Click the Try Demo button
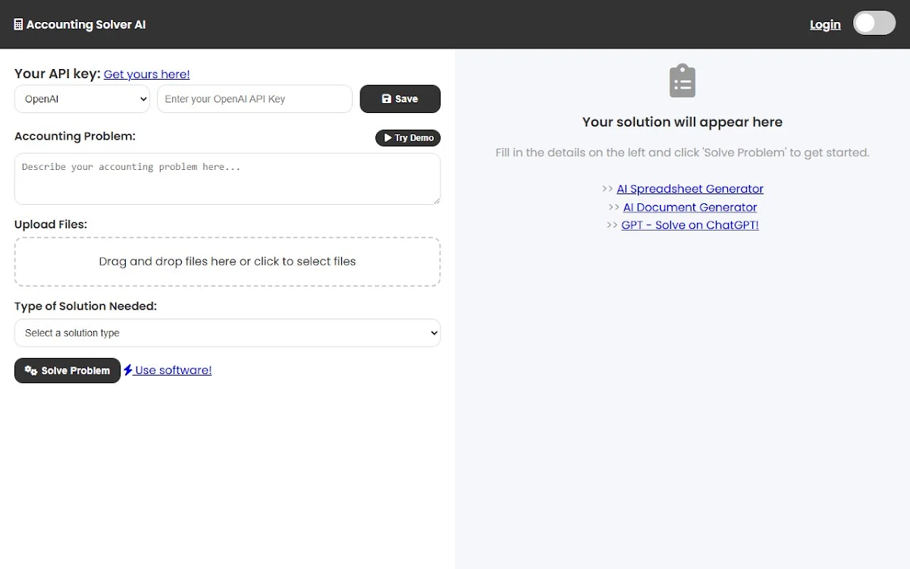The height and width of the screenshot is (569, 910). tap(408, 138)
